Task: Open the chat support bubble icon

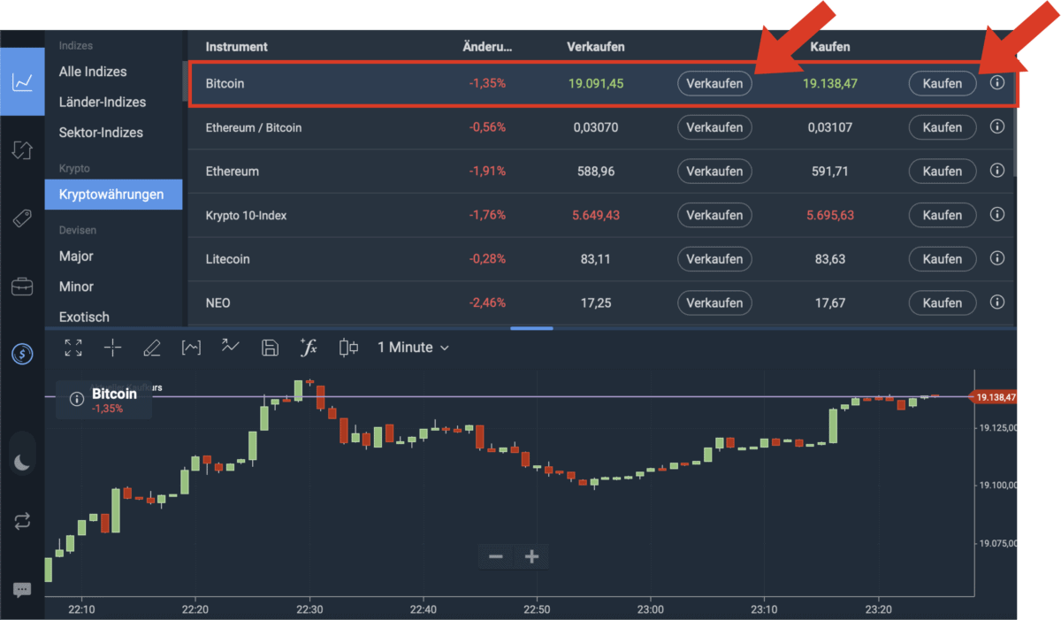Action: [22, 589]
